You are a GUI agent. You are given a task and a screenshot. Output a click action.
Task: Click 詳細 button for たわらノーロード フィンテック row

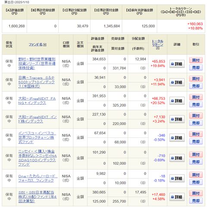(177, 178)
